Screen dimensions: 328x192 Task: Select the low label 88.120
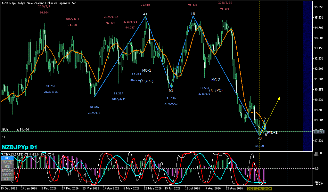[259, 146]
